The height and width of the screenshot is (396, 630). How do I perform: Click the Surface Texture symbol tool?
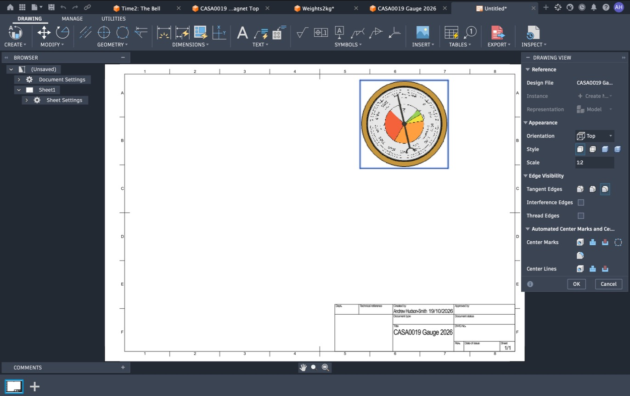303,33
